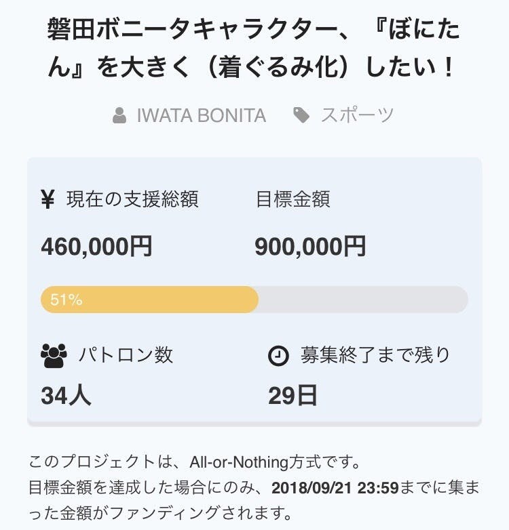The image size is (509, 530).
Task: Click the 29日 remaining days value
Action: pos(293,396)
